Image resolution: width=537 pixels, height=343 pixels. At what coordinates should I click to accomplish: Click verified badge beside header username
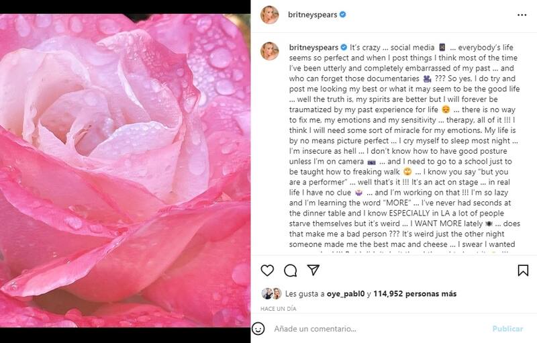pyautogui.click(x=343, y=14)
